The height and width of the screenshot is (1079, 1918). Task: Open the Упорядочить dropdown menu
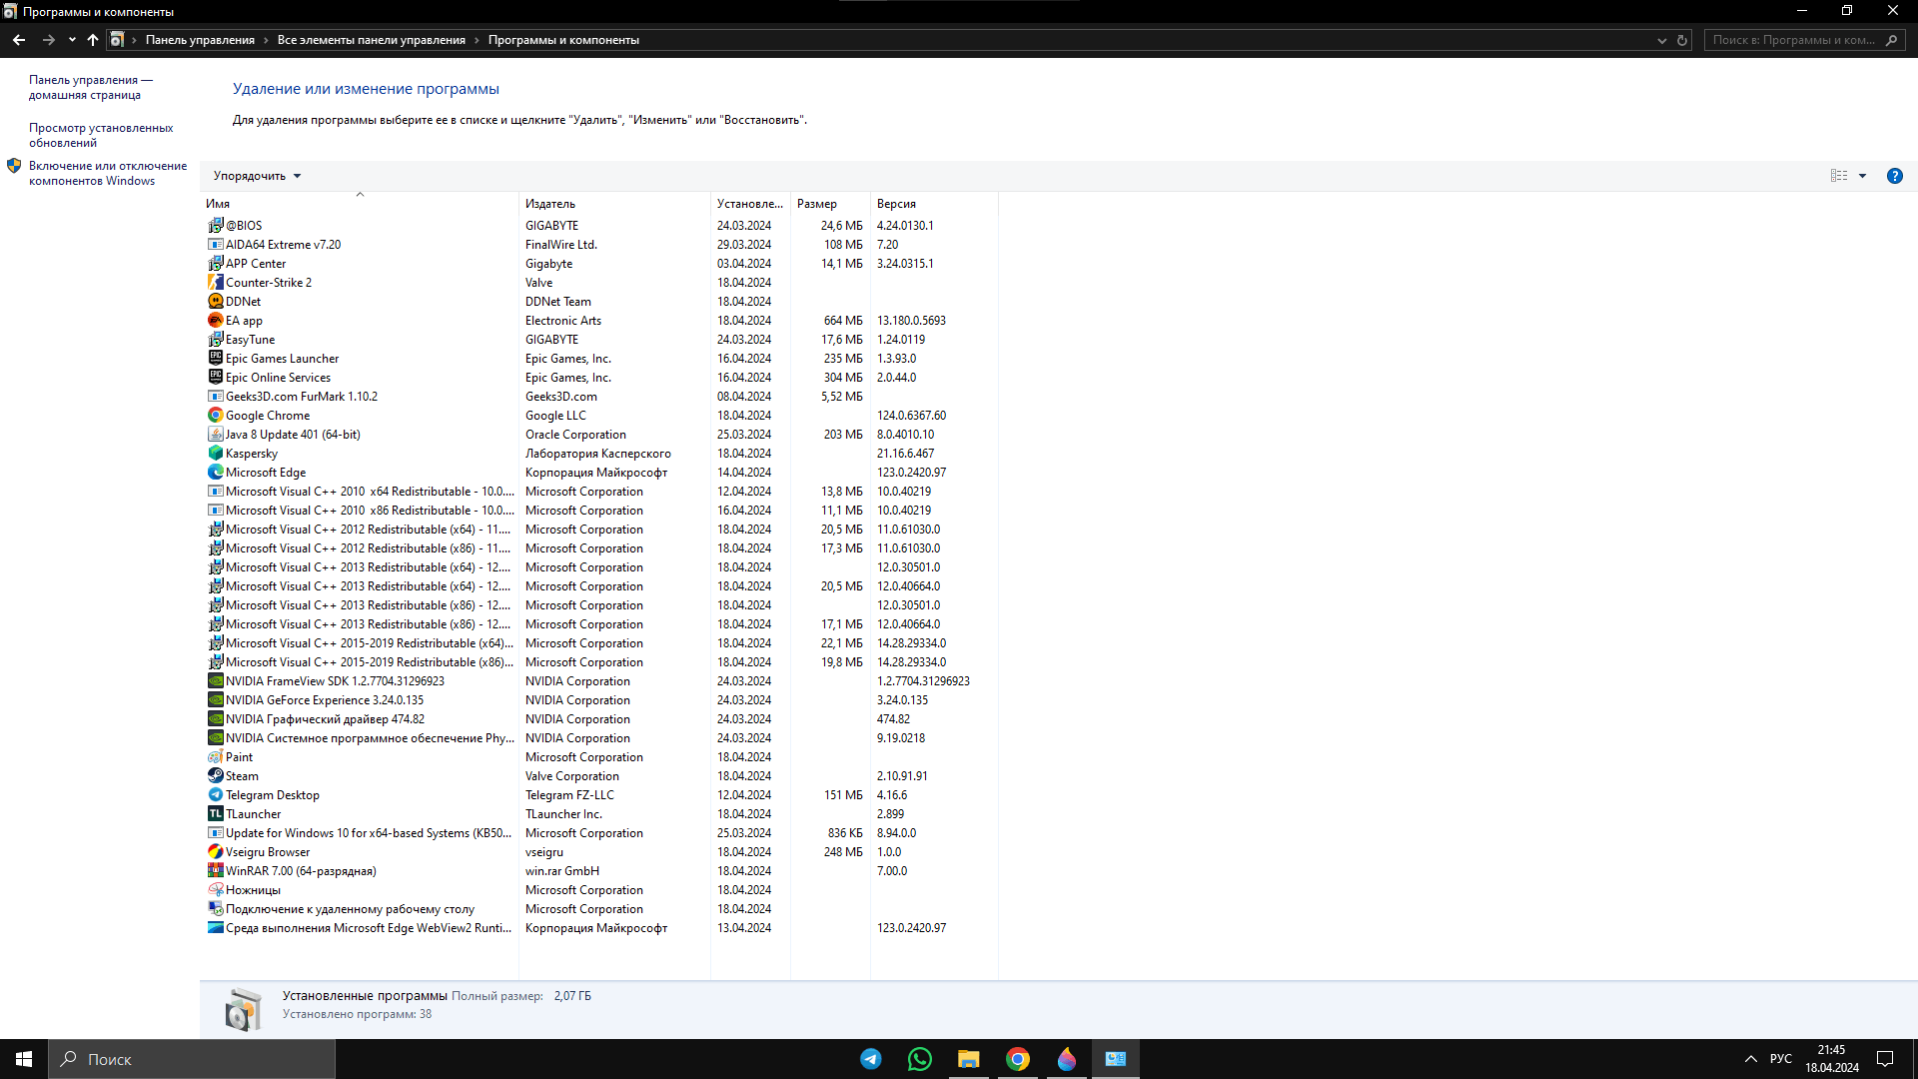tap(257, 176)
